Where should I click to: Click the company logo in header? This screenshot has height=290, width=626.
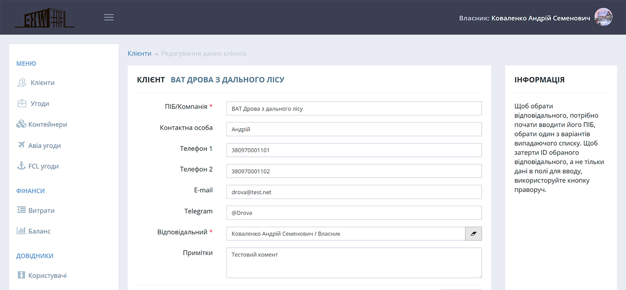tap(44, 18)
